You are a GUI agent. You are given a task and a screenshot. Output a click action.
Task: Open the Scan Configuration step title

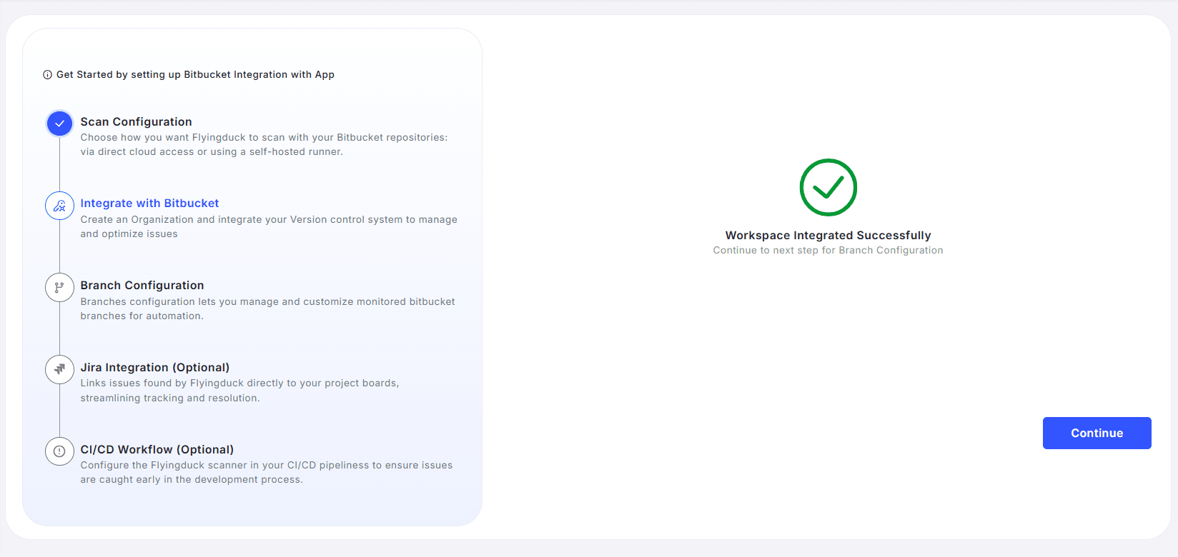tap(136, 122)
